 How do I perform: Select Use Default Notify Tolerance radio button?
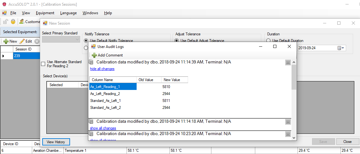pyautogui.click(x=86, y=41)
